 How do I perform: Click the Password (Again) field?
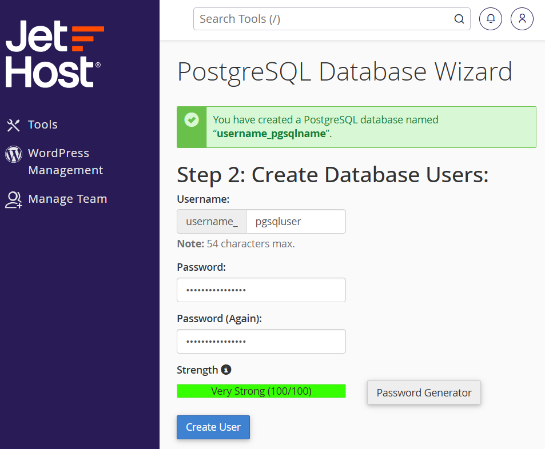[x=261, y=342]
